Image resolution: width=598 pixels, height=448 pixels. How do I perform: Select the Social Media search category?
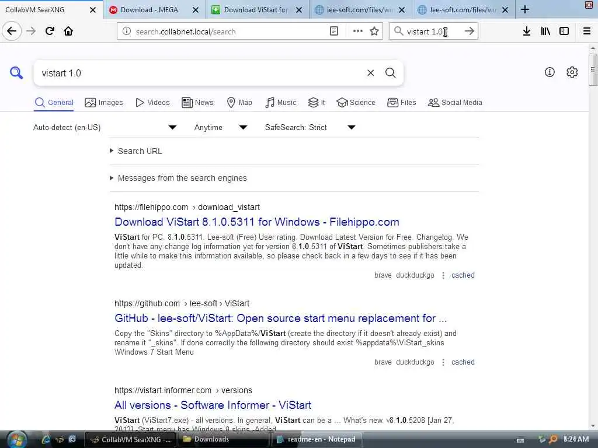(x=455, y=103)
